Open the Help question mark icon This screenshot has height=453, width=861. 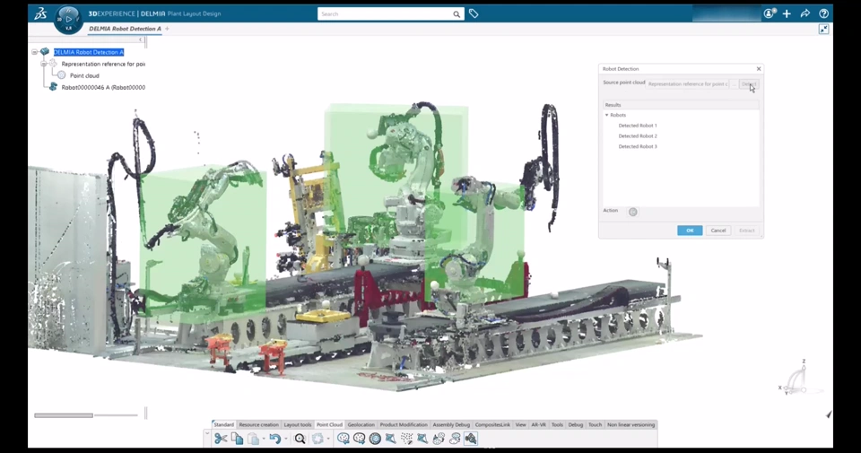tap(823, 13)
